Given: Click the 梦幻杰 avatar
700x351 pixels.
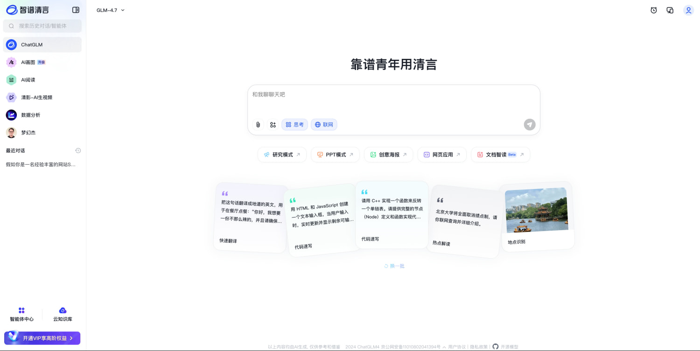Looking at the screenshot, I should point(11,133).
